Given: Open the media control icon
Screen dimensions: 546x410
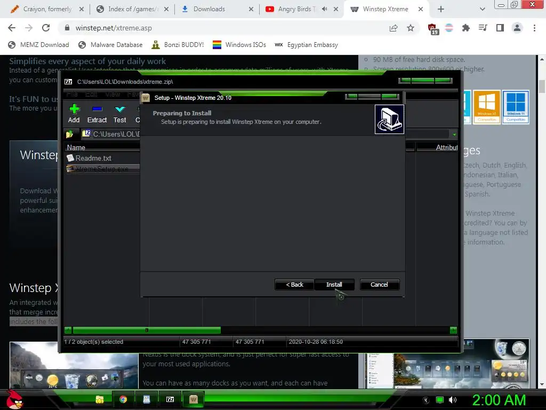Looking at the screenshot, I should coord(483,28).
